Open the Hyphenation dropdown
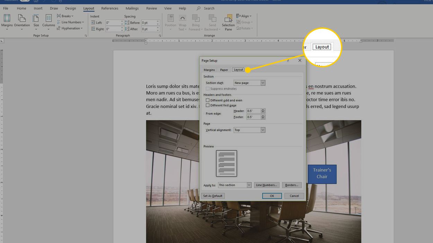The height and width of the screenshot is (243, 433). click(x=70, y=28)
